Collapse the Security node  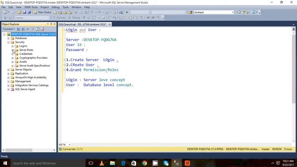click(x=8, y=42)
